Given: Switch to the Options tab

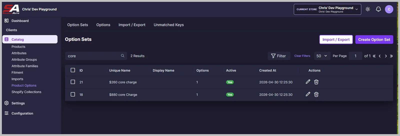Looking at the screenshot, I should click(x=103, y=25).
